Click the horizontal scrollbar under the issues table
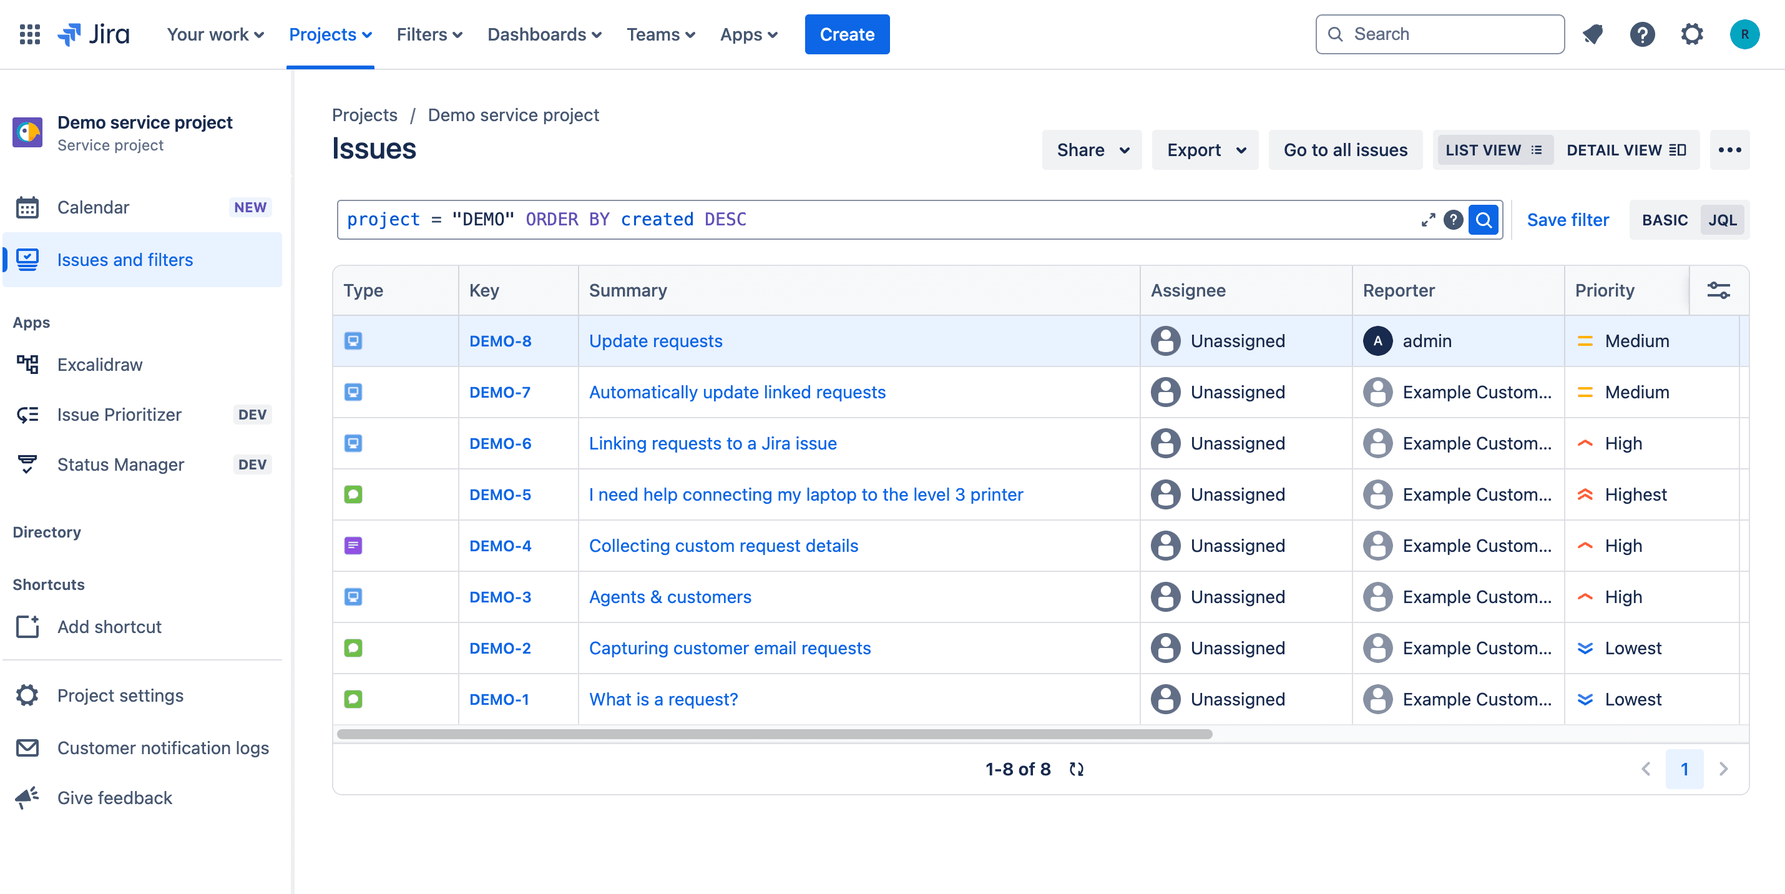The height and width of the screenshot is (894, 1785). tap(775, 734)
